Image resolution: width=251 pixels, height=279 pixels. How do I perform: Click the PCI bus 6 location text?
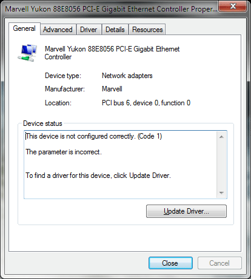tap(146, 103)
